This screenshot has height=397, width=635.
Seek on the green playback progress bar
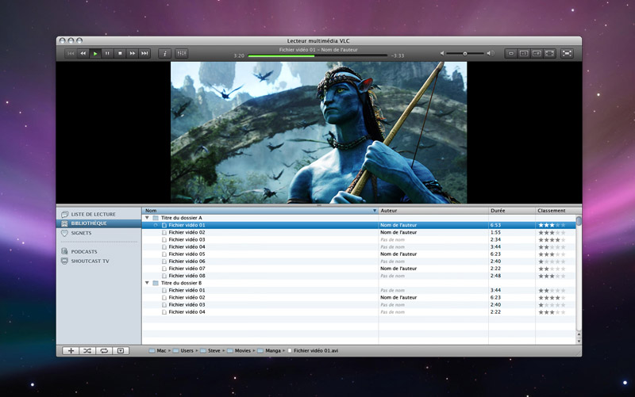317,55
